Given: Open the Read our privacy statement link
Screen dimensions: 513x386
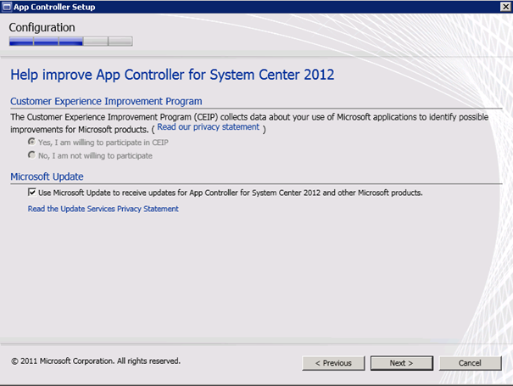Looking at the screenshot, I should coord(208,127).
